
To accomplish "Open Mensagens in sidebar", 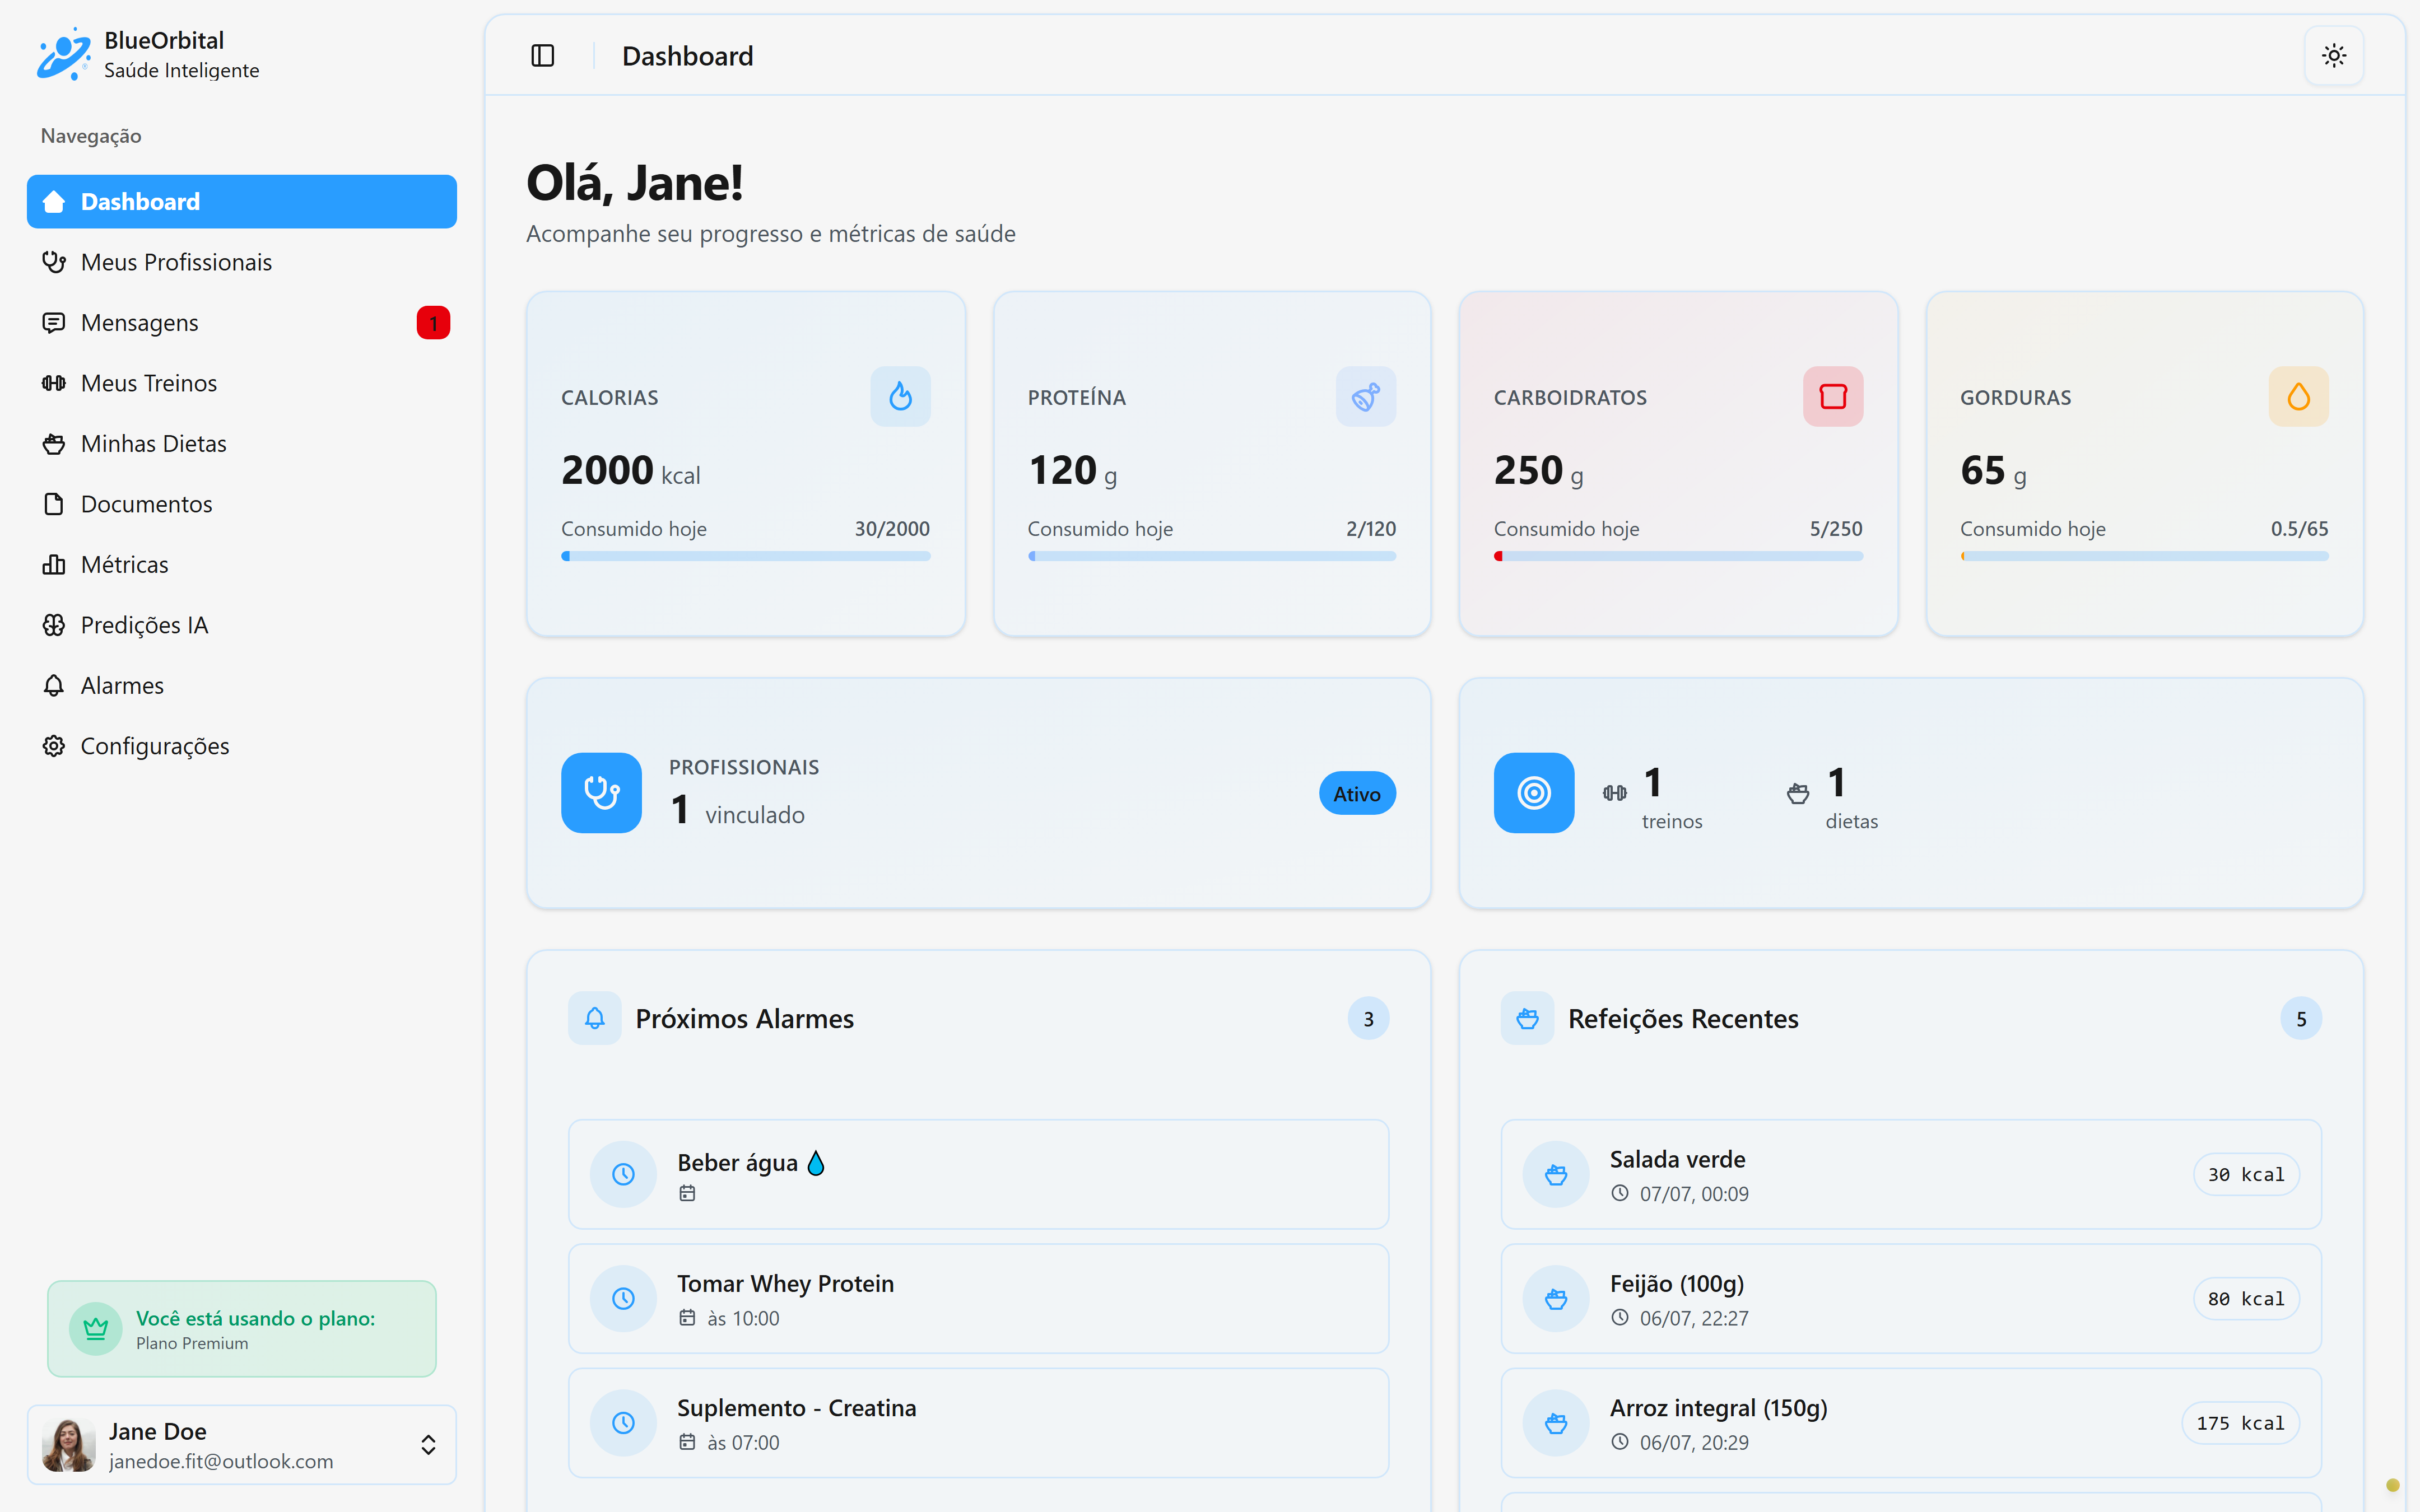I will coord(242,323).
